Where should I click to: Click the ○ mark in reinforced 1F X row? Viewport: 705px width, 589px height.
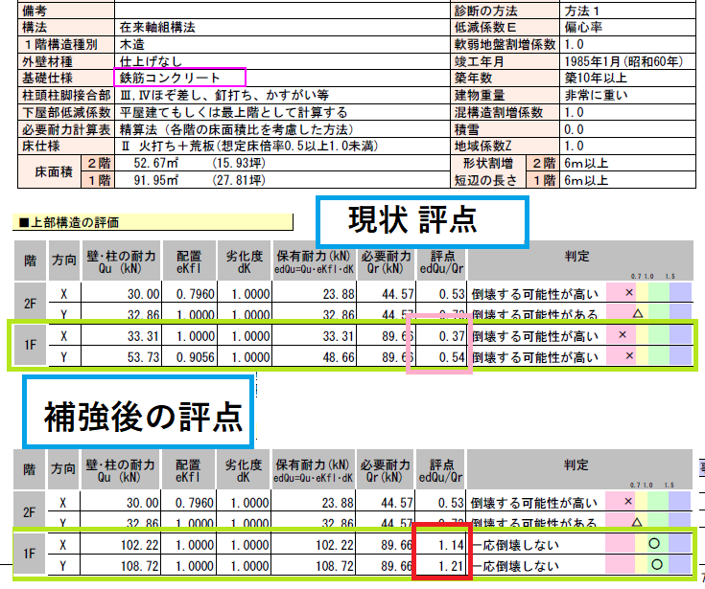[x=653, y=544]
